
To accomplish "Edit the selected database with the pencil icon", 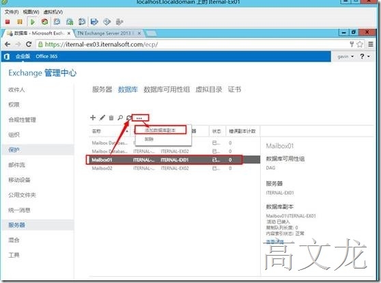I will (102, 118).
